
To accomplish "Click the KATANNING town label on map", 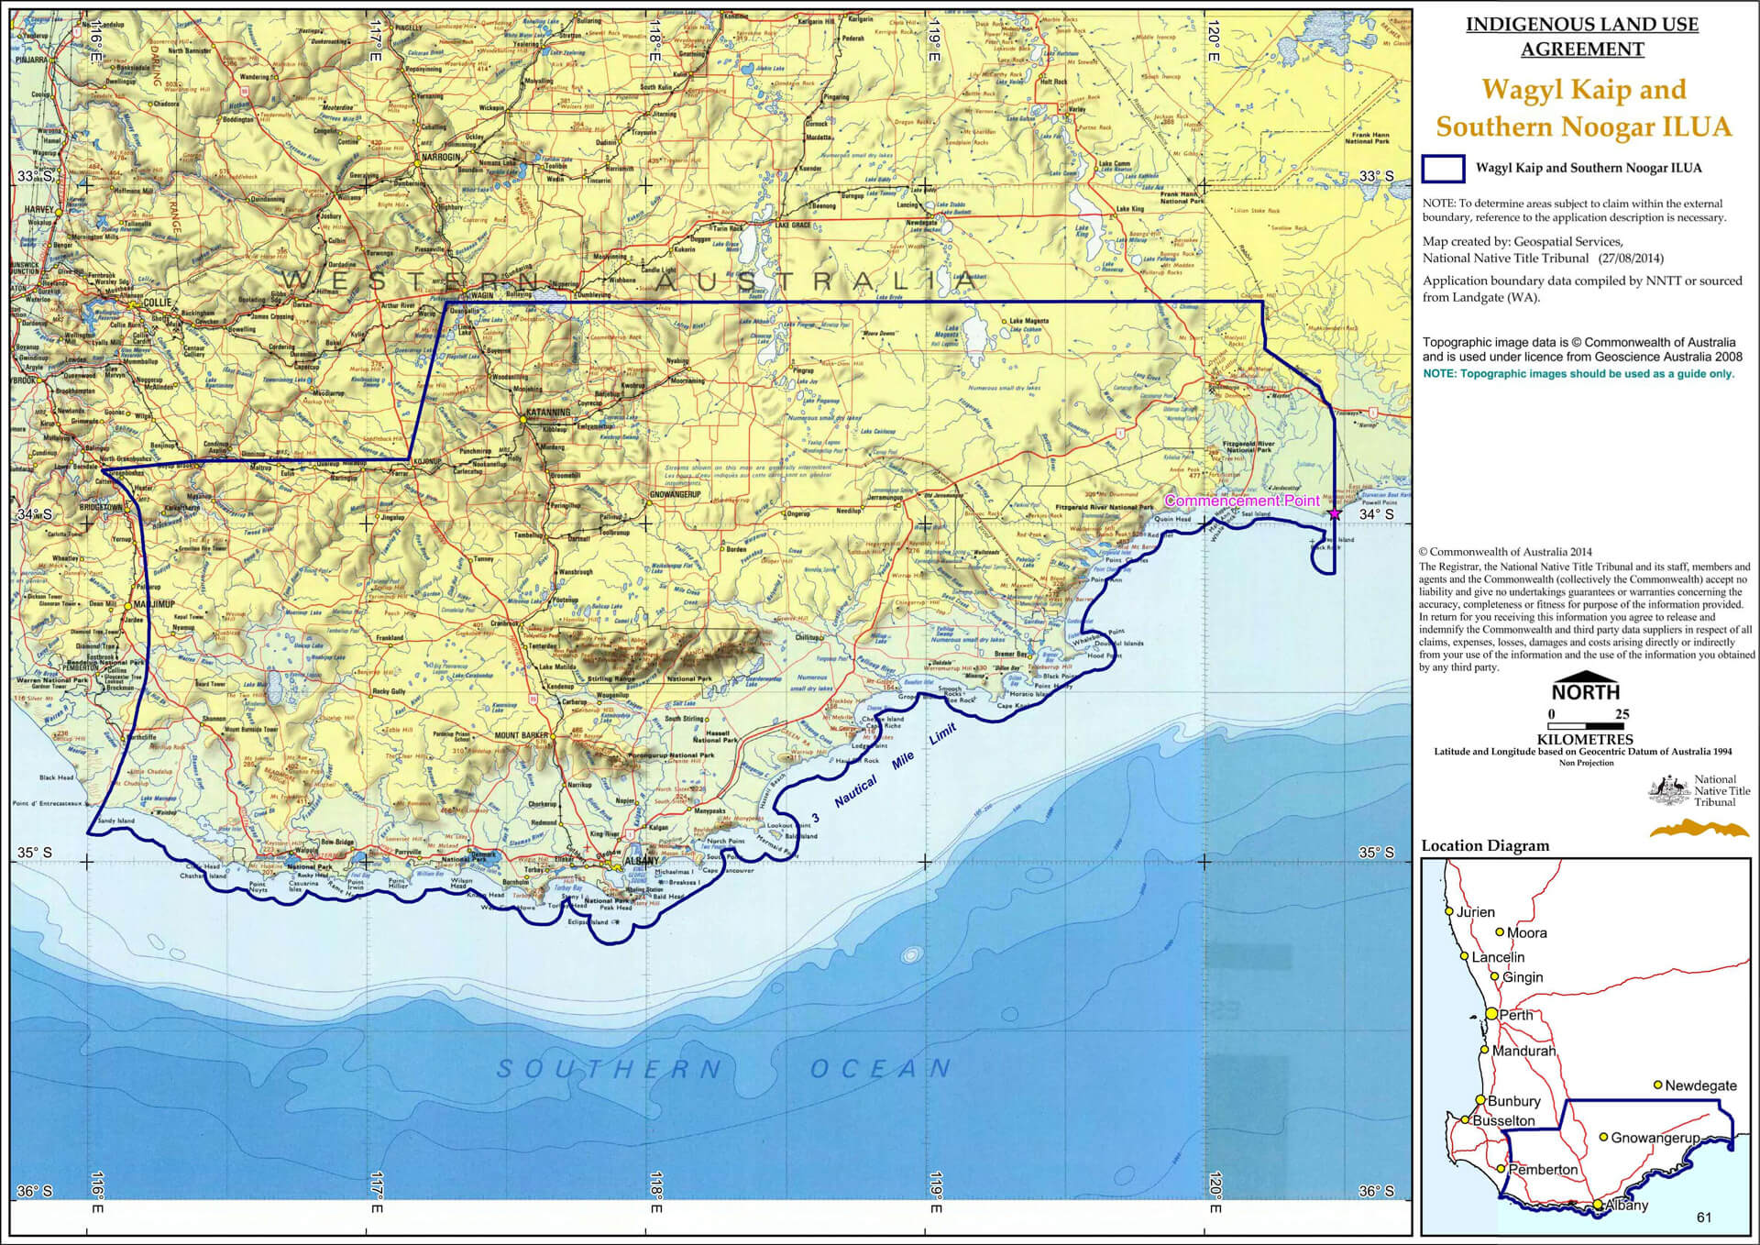I will [x=547, y=412].
